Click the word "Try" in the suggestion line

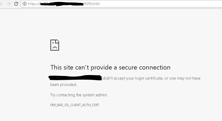coord(53,95)
